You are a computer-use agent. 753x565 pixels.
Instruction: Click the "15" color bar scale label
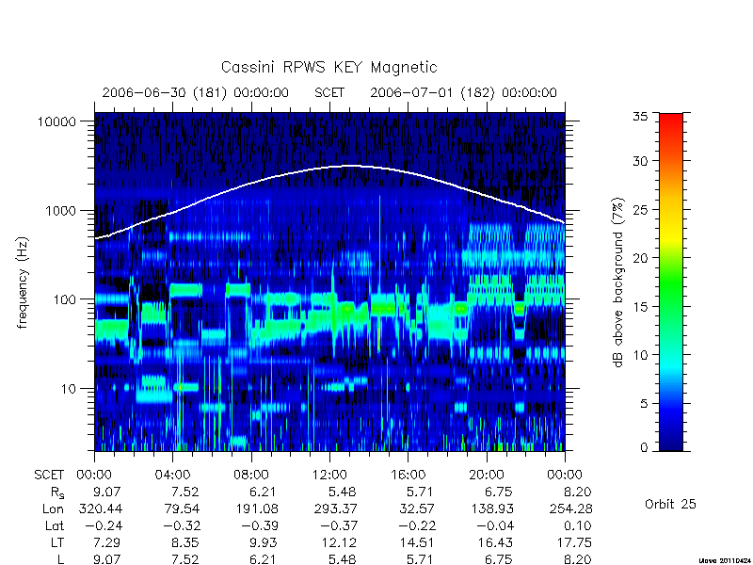640,307
